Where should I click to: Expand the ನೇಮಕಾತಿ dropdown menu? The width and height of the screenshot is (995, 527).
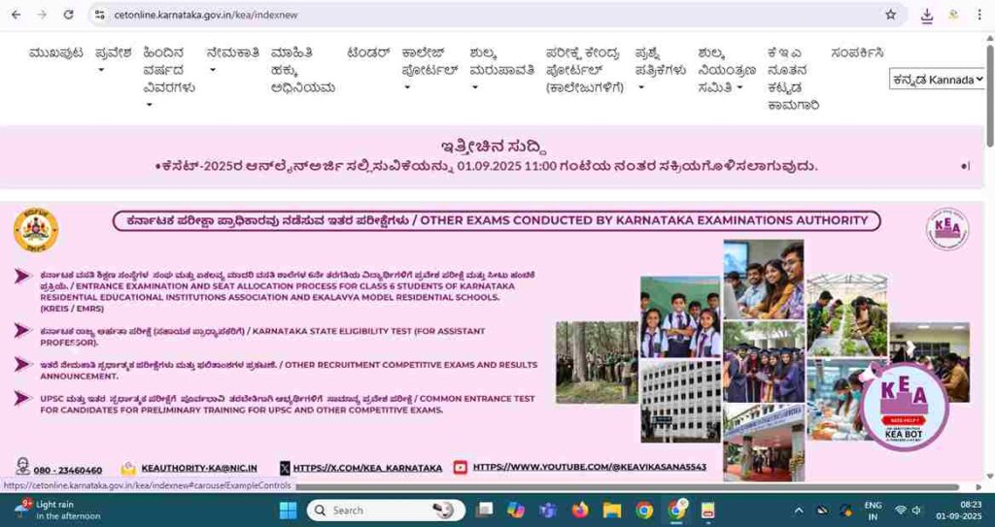click(x=232, y=61)
